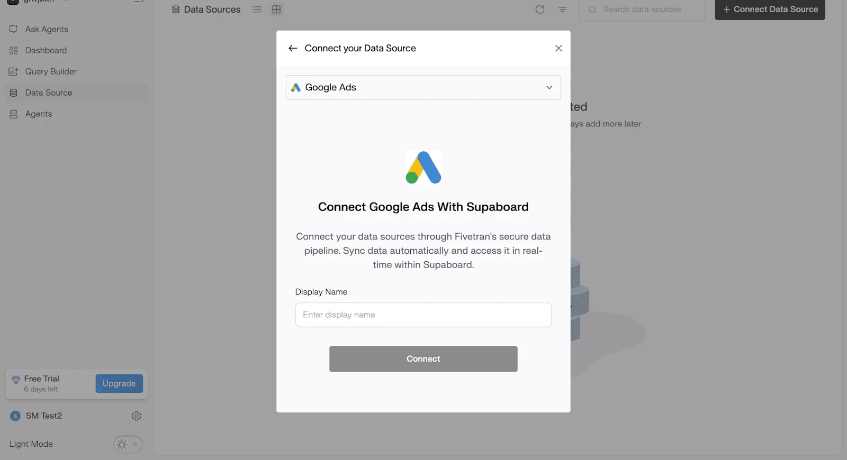This screenshot has width=847, height=460.
Task: Click the Query Builder chart icon
Action: (x=14, y=71)
